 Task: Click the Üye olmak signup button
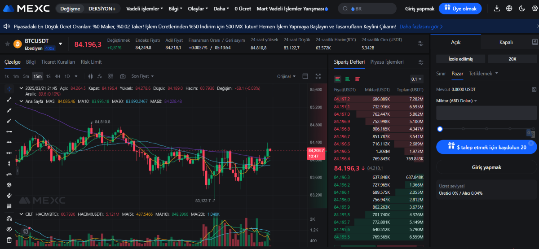coord(460,9)
